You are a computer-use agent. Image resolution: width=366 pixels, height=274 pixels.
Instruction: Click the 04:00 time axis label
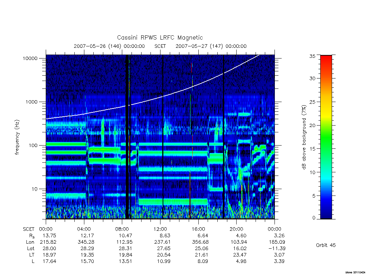(x=84, y=229)
